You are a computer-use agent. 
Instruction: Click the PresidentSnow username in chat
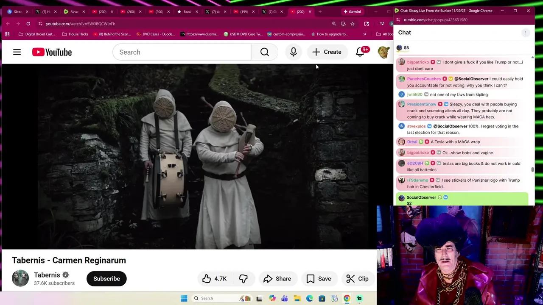pos(421,104)
